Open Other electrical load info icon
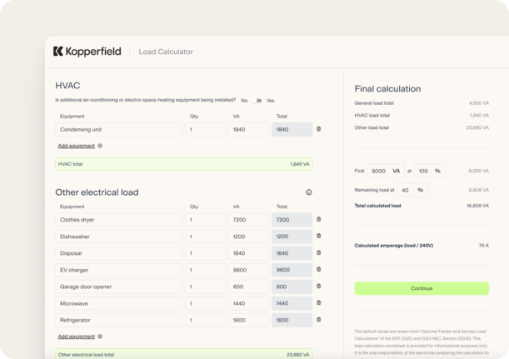509x359 pixels. pyautogui.click(x=308, y=192)
